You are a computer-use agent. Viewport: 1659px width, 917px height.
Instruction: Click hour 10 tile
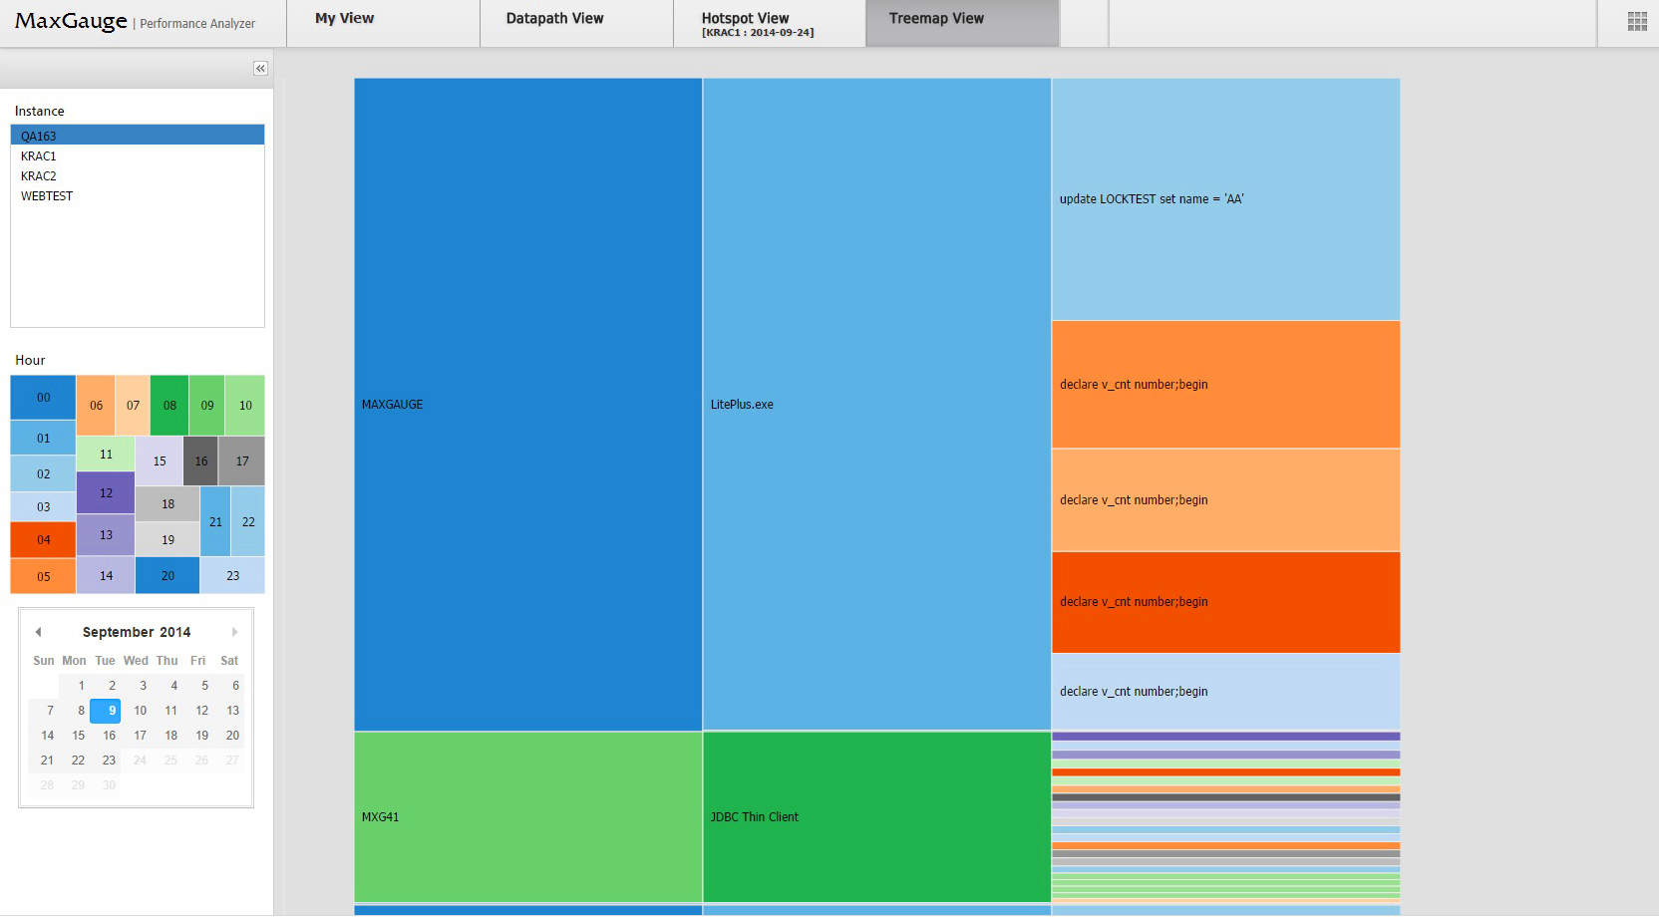[x=245, y=406]
